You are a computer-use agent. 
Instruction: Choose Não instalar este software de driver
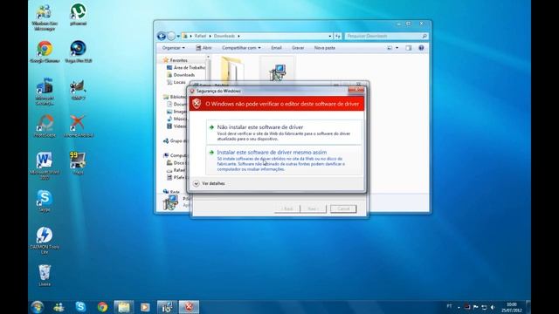click(x=284, y=132)
